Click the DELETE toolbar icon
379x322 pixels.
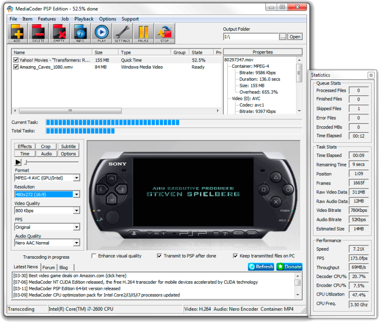click(x=38, y=33)
